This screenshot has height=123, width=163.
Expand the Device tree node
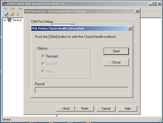point(5,20)
